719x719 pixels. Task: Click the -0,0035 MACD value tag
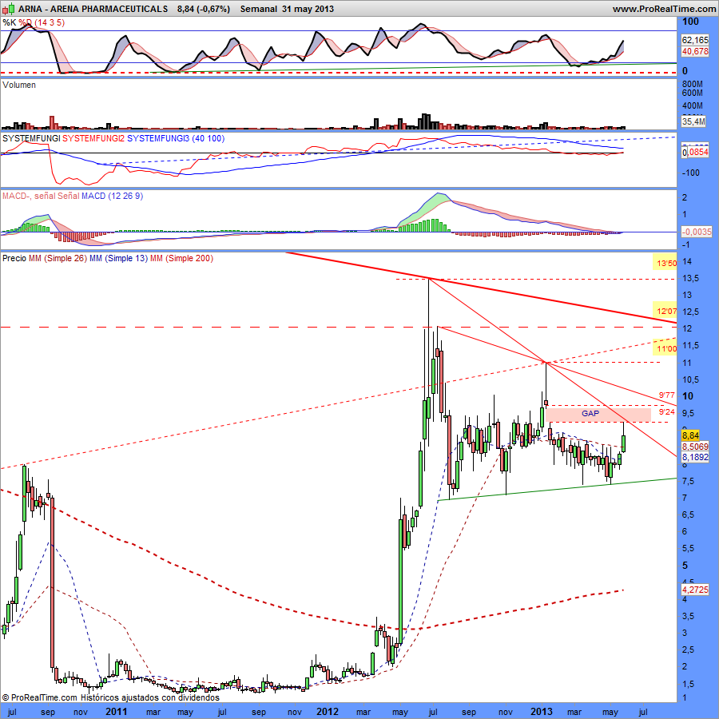pos(697,232)
